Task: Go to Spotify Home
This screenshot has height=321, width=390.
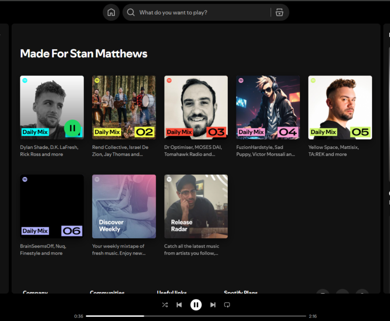Action: coord(111,13)
